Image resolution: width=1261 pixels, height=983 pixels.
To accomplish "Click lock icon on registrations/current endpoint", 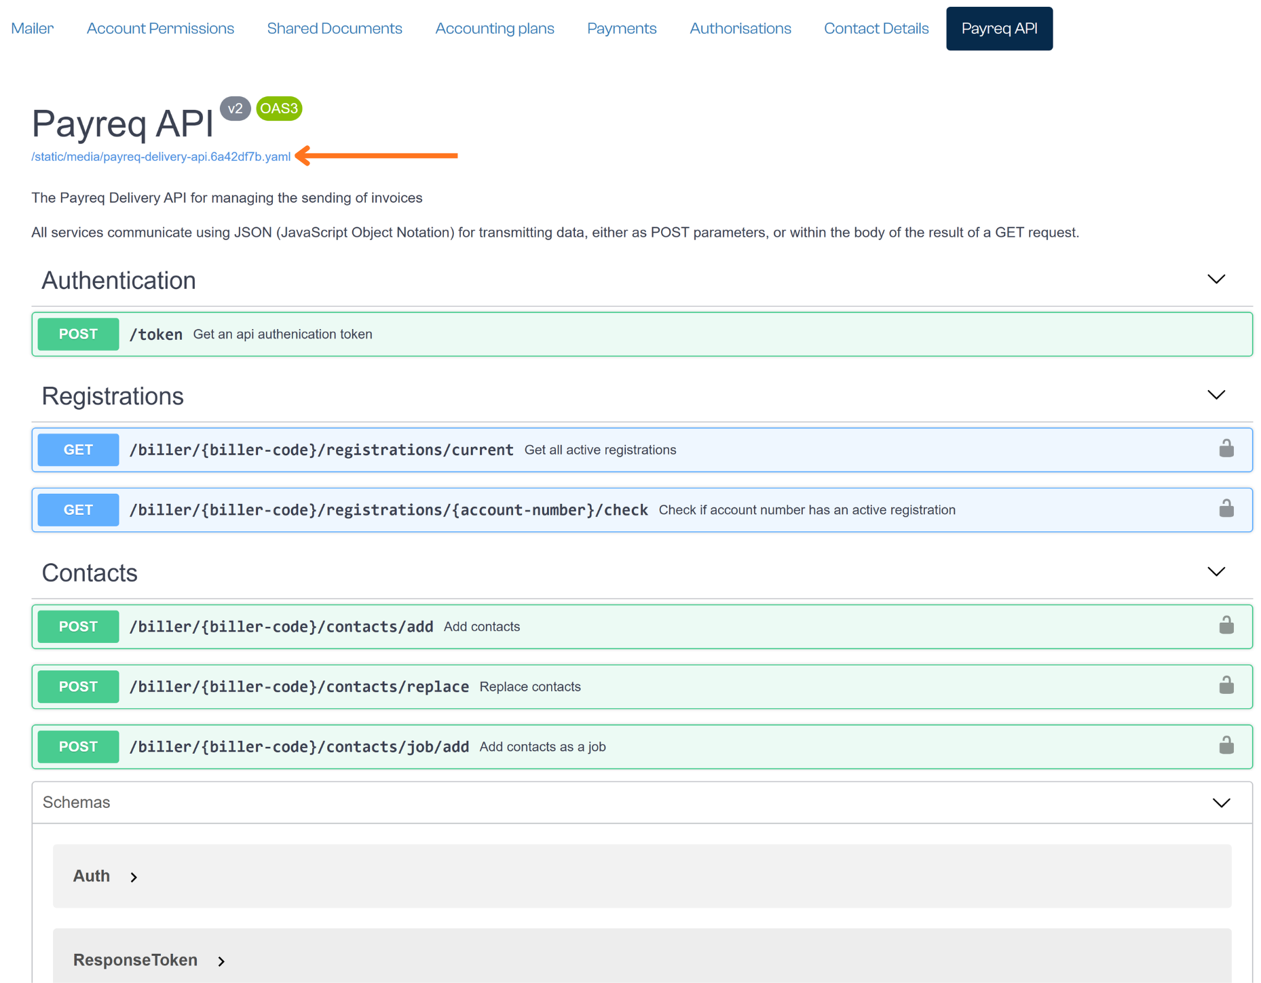I will point(1226,448).
